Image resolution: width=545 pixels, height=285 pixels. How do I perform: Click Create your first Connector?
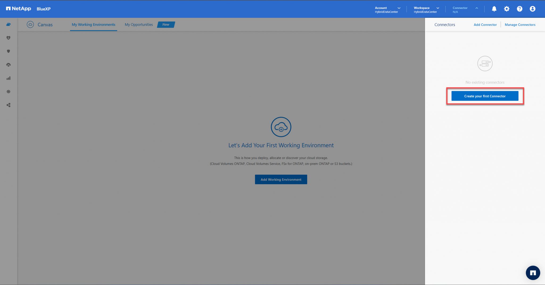coord(485,96)
